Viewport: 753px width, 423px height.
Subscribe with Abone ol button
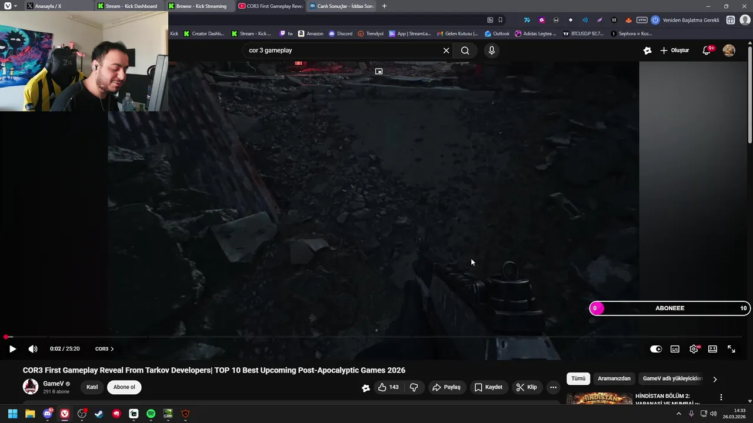click(124, 387)
